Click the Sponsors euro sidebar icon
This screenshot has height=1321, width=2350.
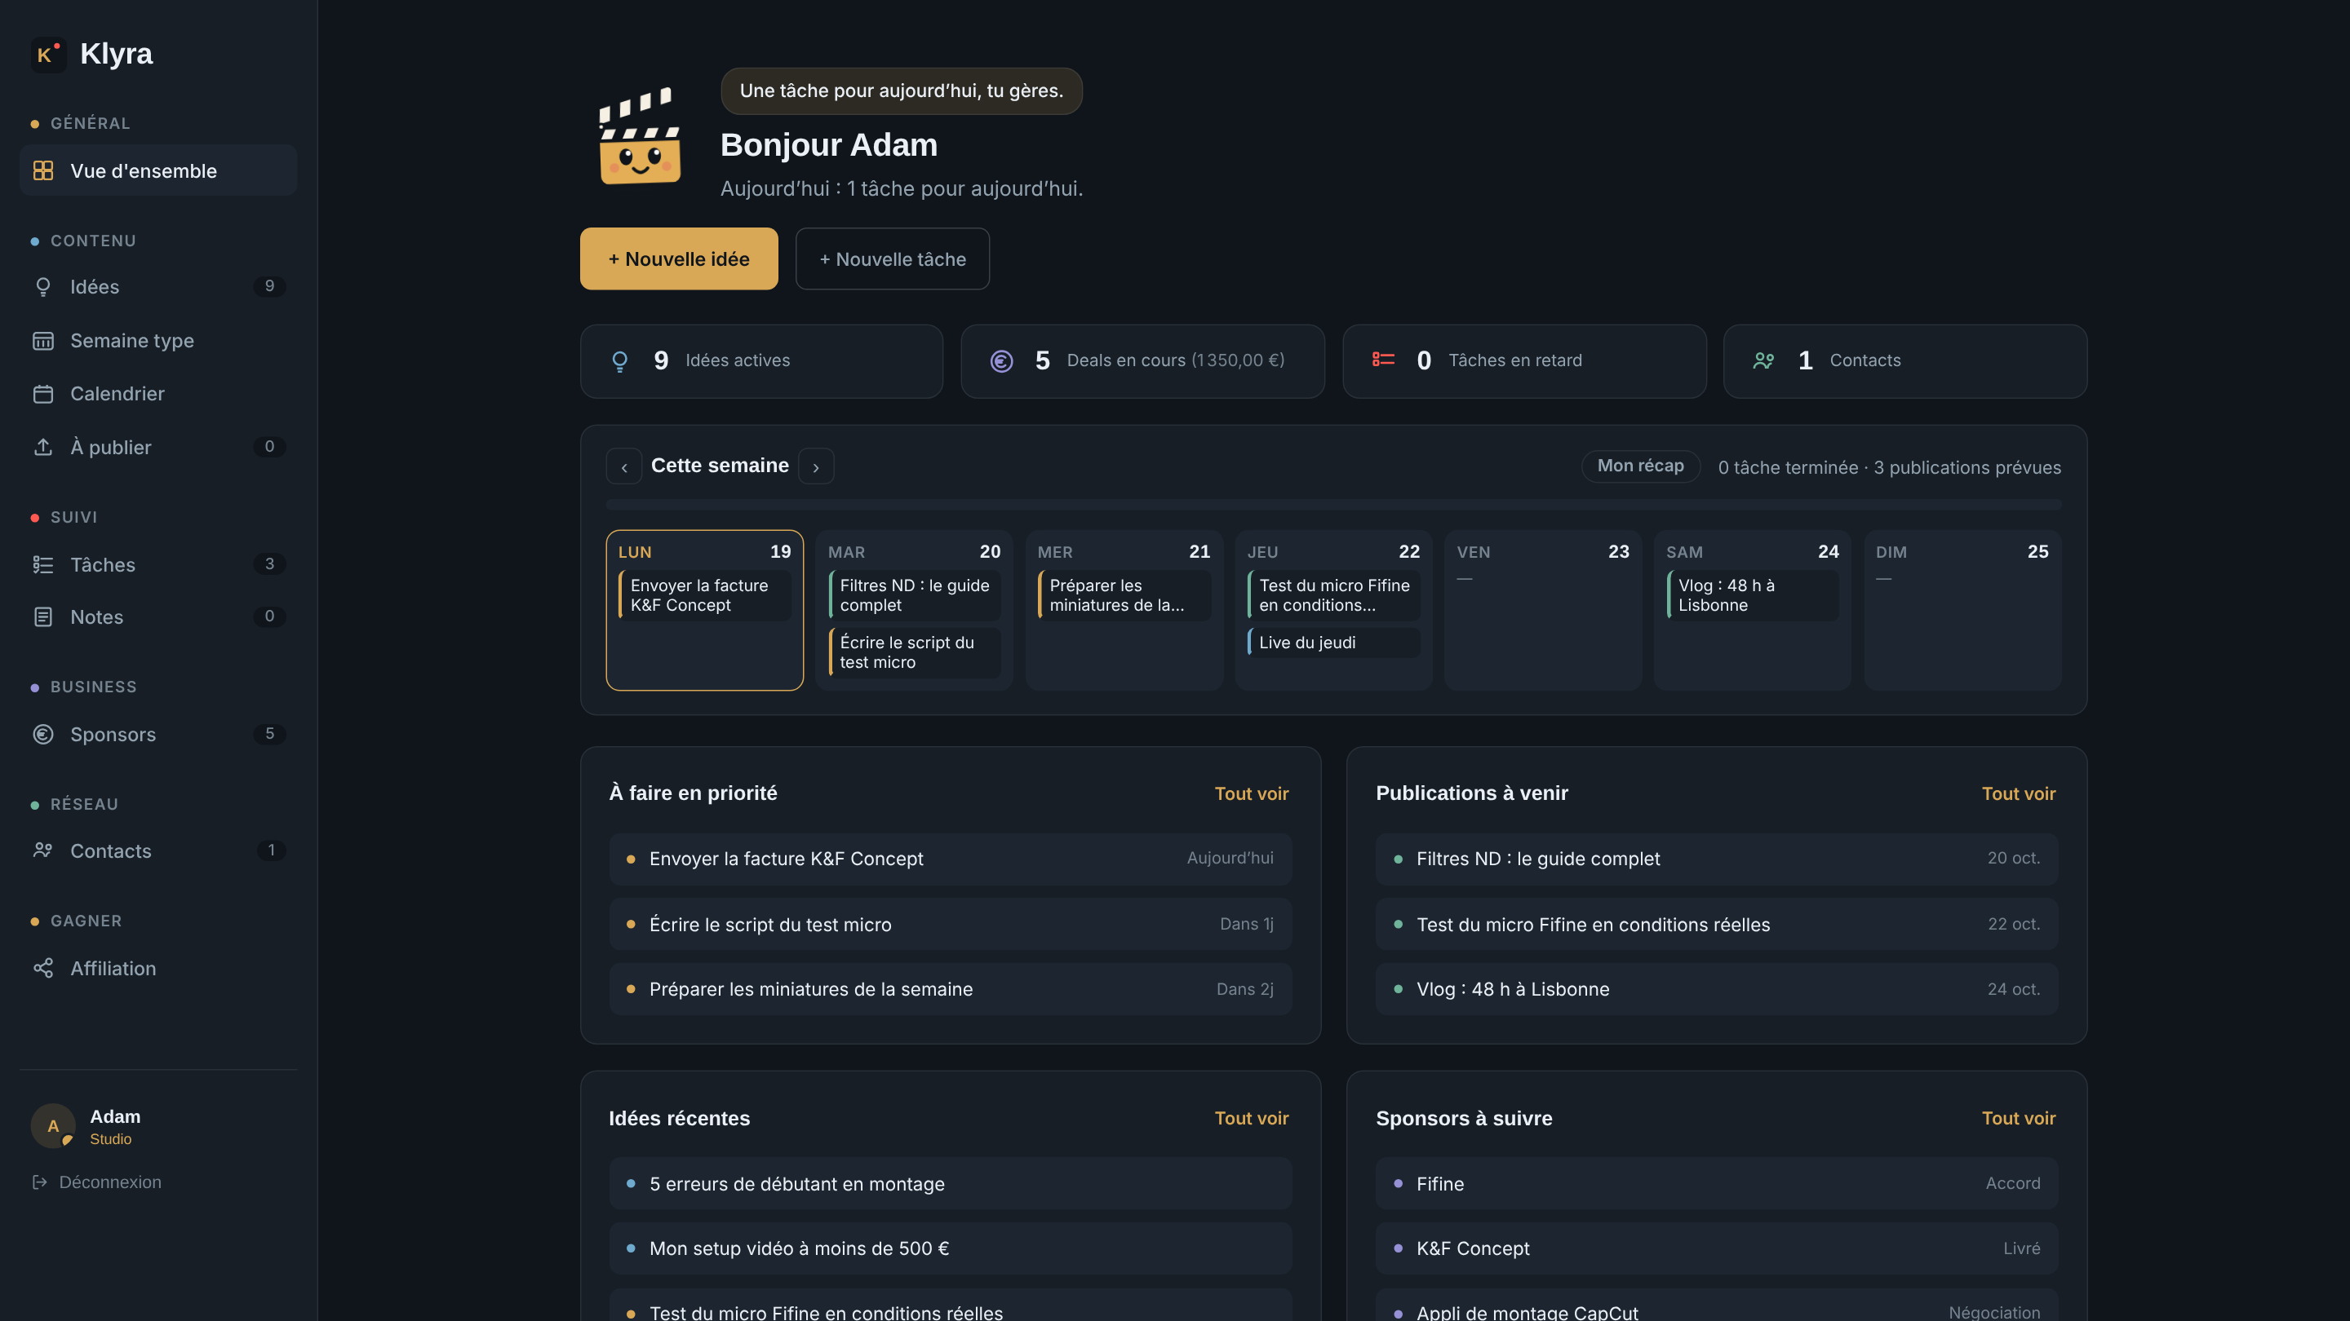tap(43, 734)
